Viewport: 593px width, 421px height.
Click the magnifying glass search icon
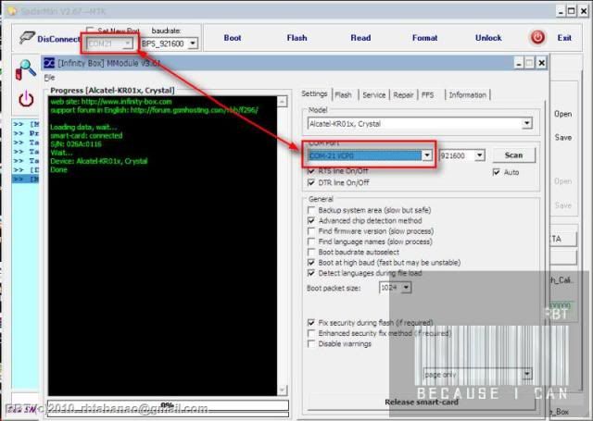(27, 68)
